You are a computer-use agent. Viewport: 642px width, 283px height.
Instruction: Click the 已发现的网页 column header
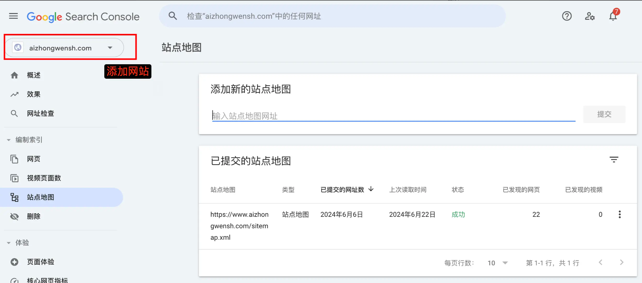click(521, 190)
